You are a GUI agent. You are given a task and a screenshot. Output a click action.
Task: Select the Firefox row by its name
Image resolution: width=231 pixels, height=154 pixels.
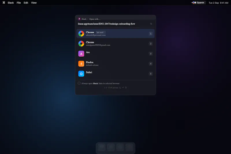pos(90,62)
